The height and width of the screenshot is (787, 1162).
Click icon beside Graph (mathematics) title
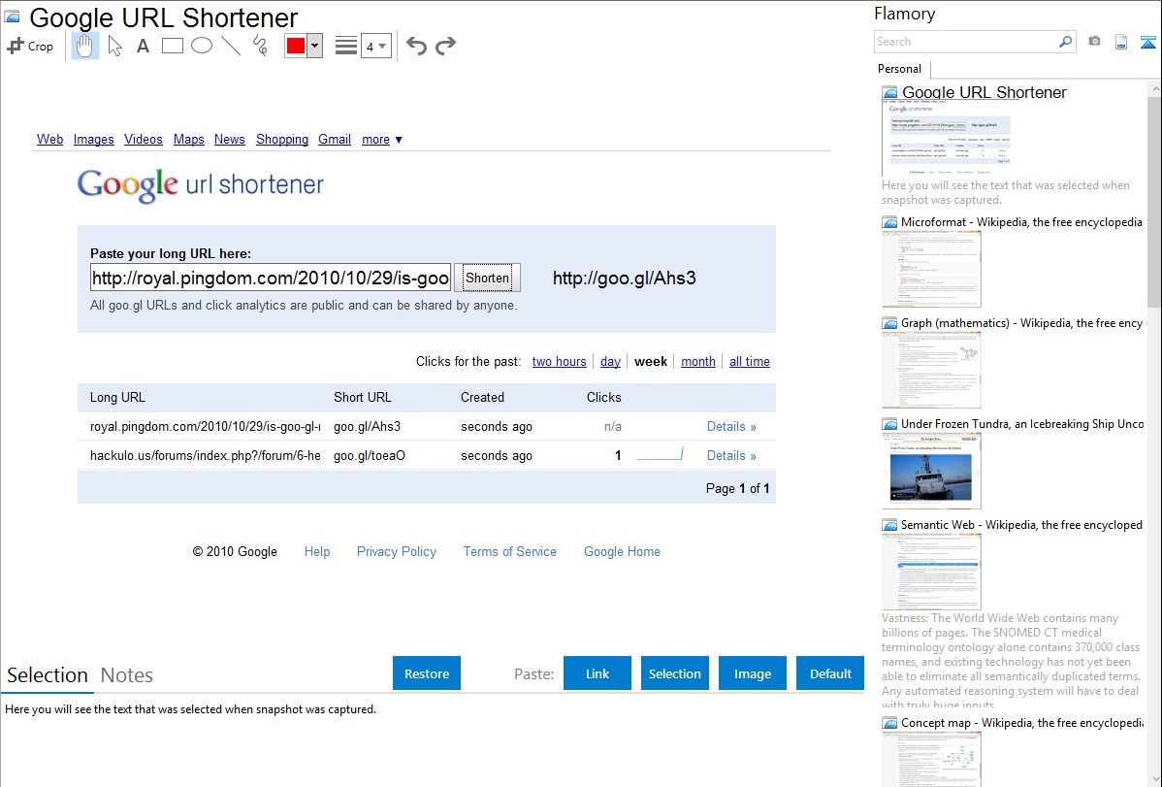point(889,323)
